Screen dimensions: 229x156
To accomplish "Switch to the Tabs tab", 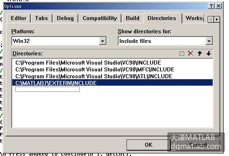I will click(x=42, y=18).
